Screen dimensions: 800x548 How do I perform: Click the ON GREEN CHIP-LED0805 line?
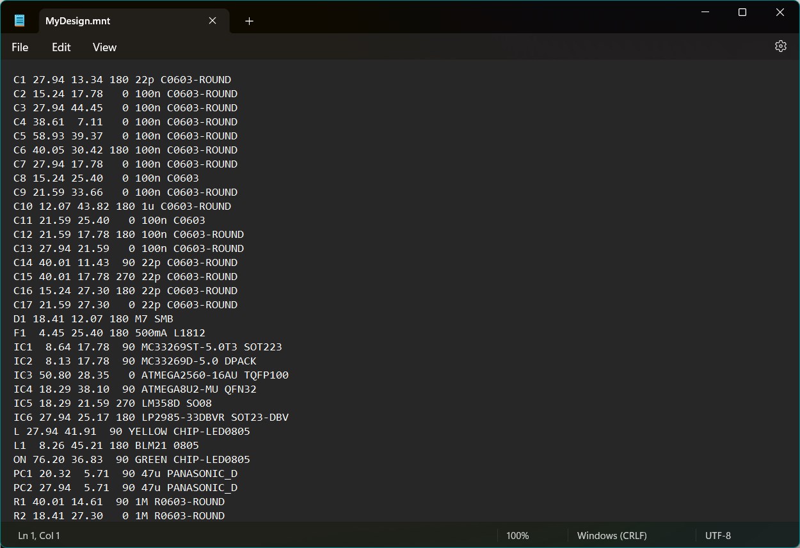[x=132, y=460]
